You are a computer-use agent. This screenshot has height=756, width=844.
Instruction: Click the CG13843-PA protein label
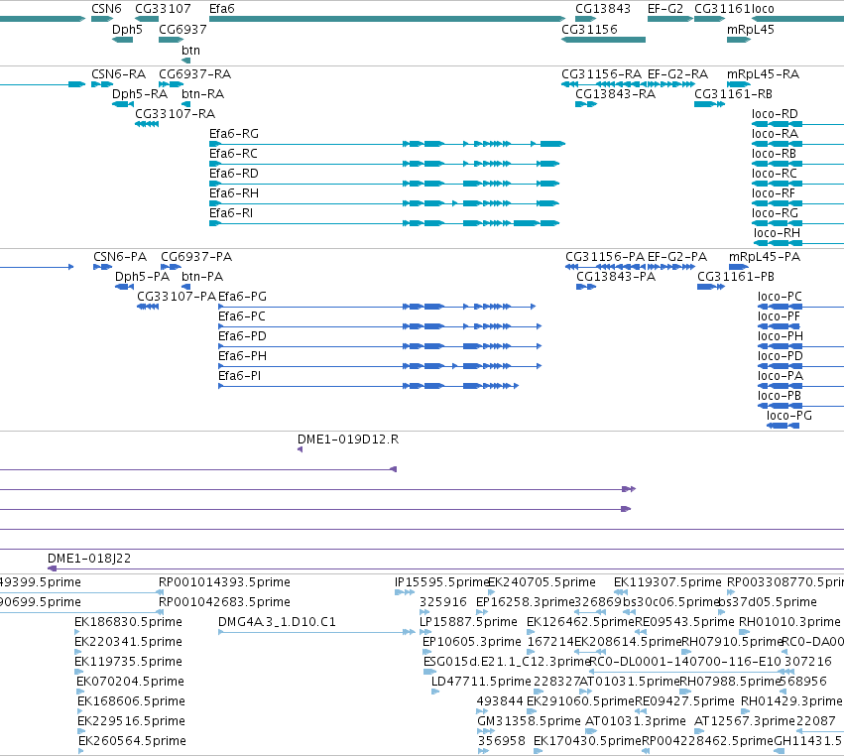616,276
